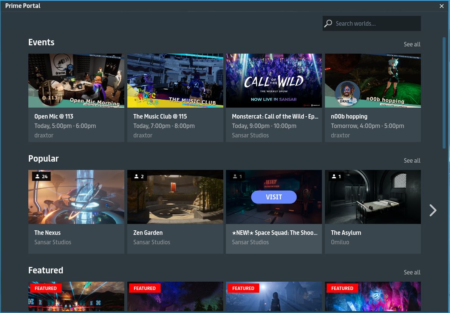
Task: Click the draxtor avatar on n00b hopping
Action: coord(347,93)
